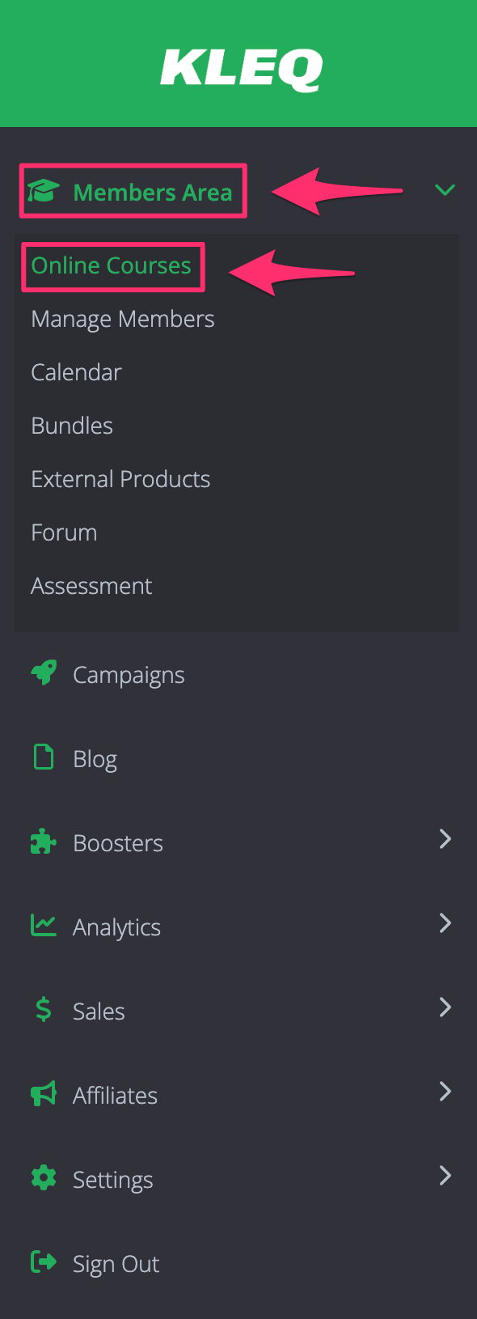Open the Assessment page link
This screenshot has width=477, height=1319.
91,586
